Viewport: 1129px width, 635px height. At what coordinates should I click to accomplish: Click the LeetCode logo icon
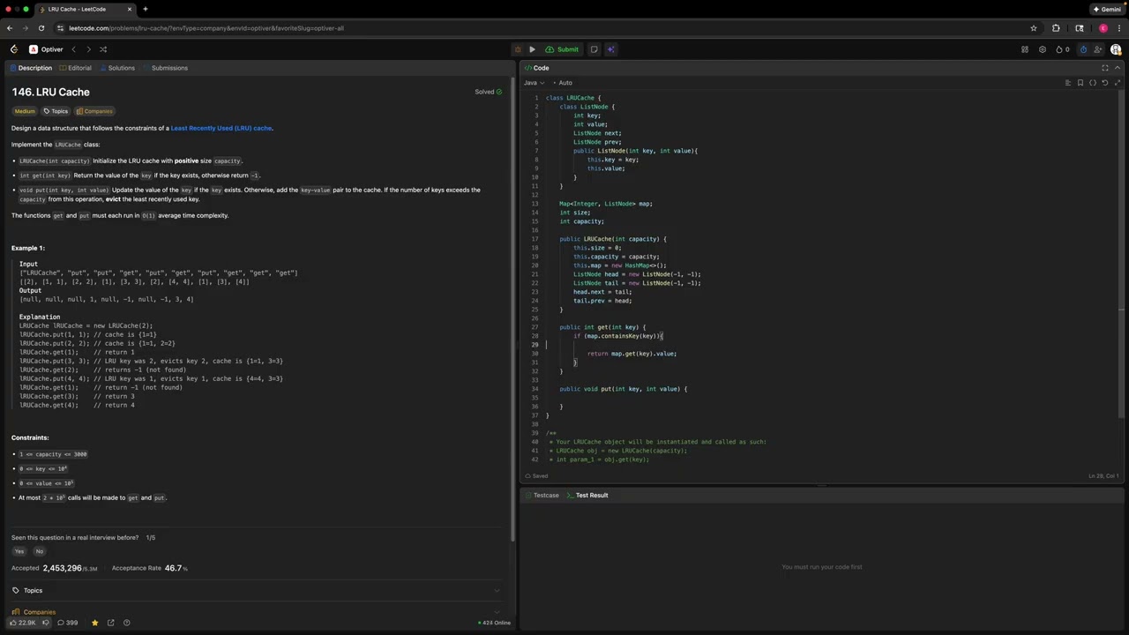[x=13, y=49]
